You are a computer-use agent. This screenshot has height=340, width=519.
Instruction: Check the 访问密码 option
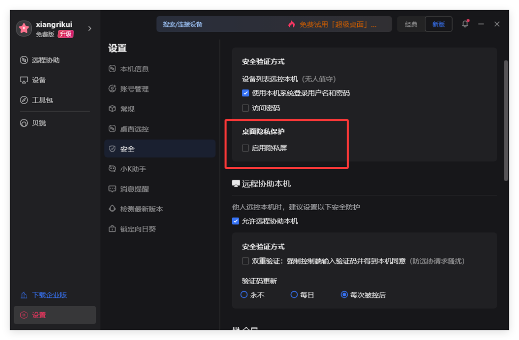(x=244, y=108)
